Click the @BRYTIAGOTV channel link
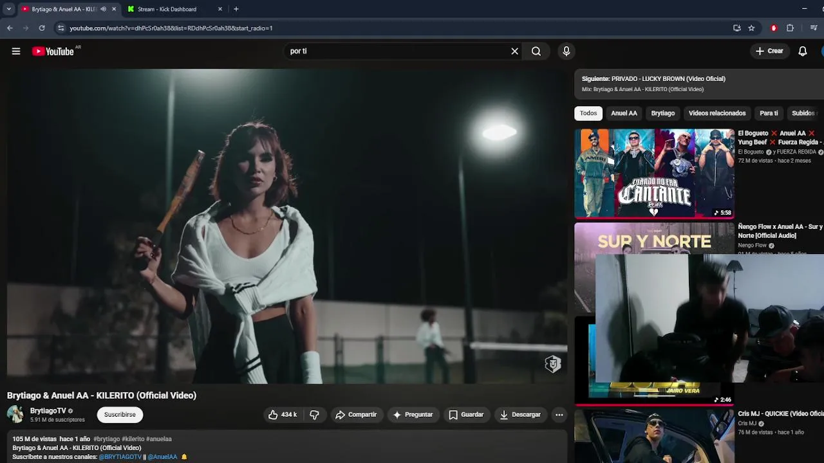The image size is (824, 463). click(120, 457)
